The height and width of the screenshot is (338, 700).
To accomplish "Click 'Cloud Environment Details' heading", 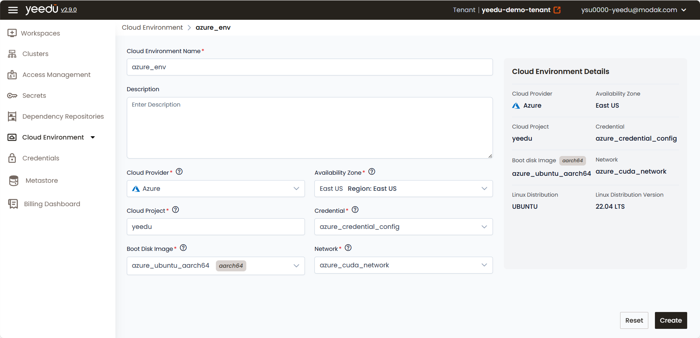I will point(561,71).
